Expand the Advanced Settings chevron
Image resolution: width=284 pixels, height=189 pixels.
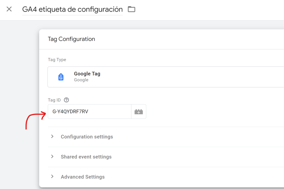[x=52, y=177]
